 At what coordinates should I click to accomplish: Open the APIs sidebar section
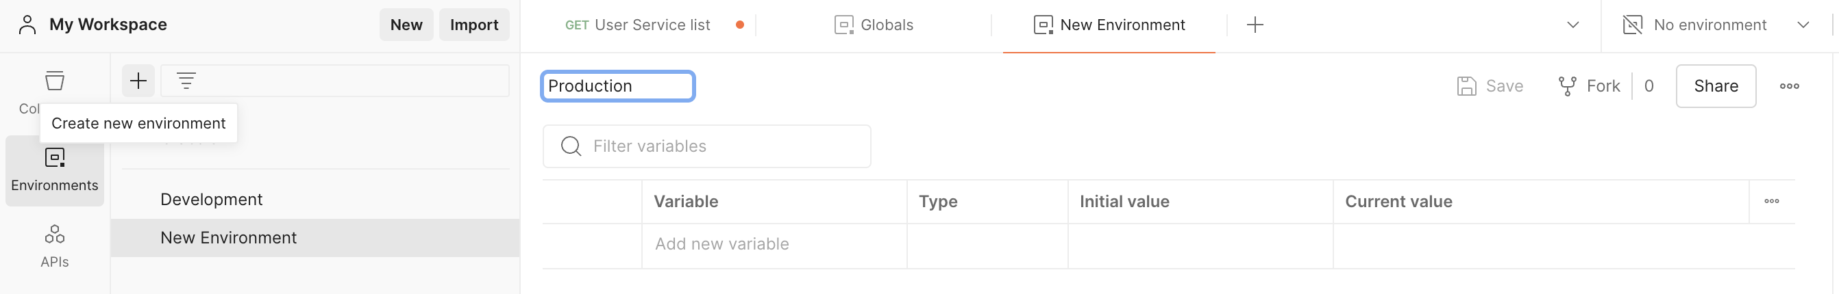point(54,245)
